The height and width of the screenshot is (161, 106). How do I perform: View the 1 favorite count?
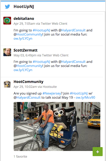(x=20, y=156)
